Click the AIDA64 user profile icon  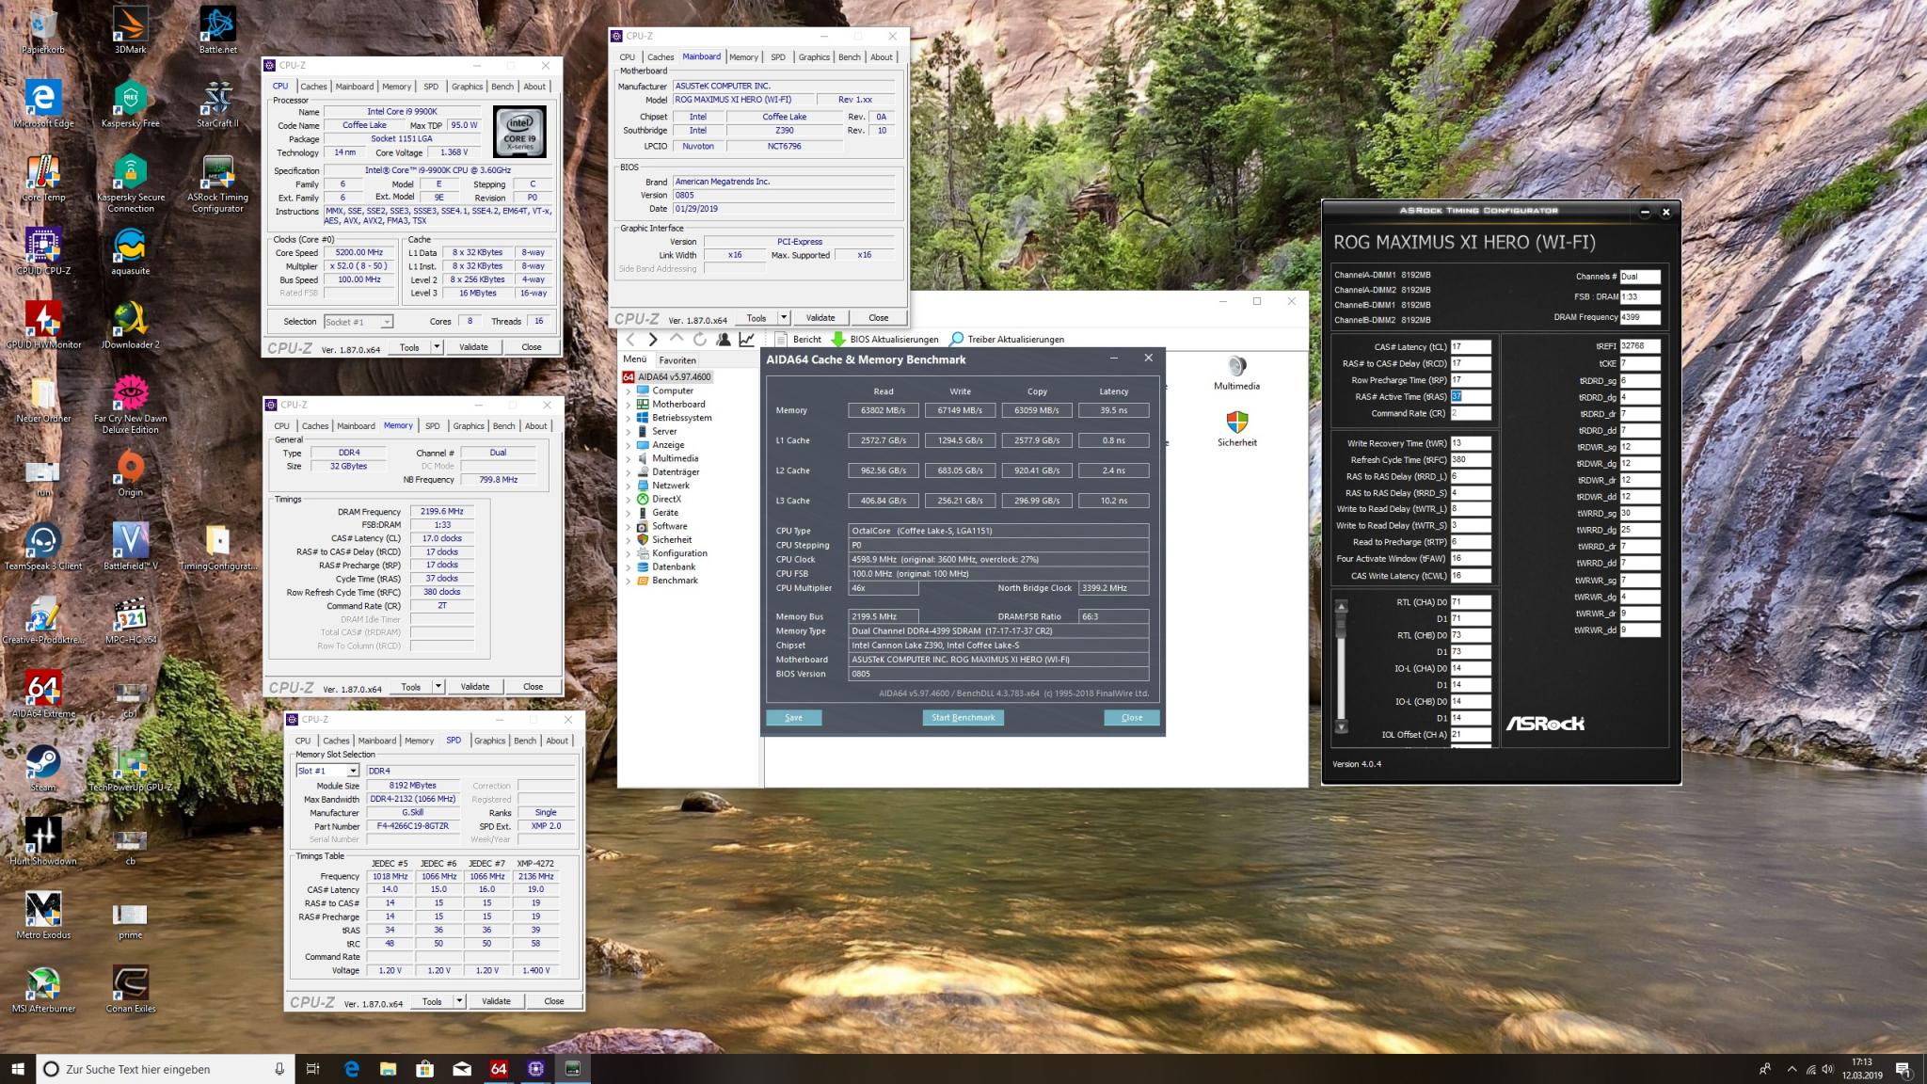(x=724, y=340)
